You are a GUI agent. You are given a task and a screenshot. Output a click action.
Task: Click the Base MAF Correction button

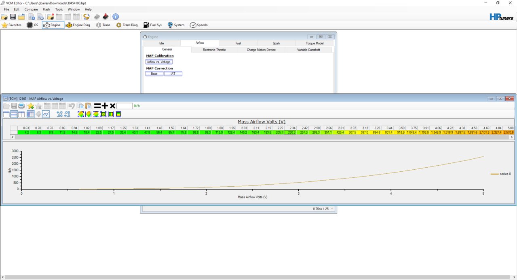click(x=154, y=74)
